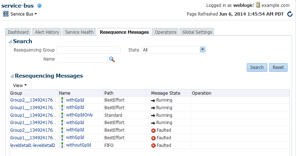Click the Message State column header
This screenshot has height=156, width=296.
(x=170, y=93)
